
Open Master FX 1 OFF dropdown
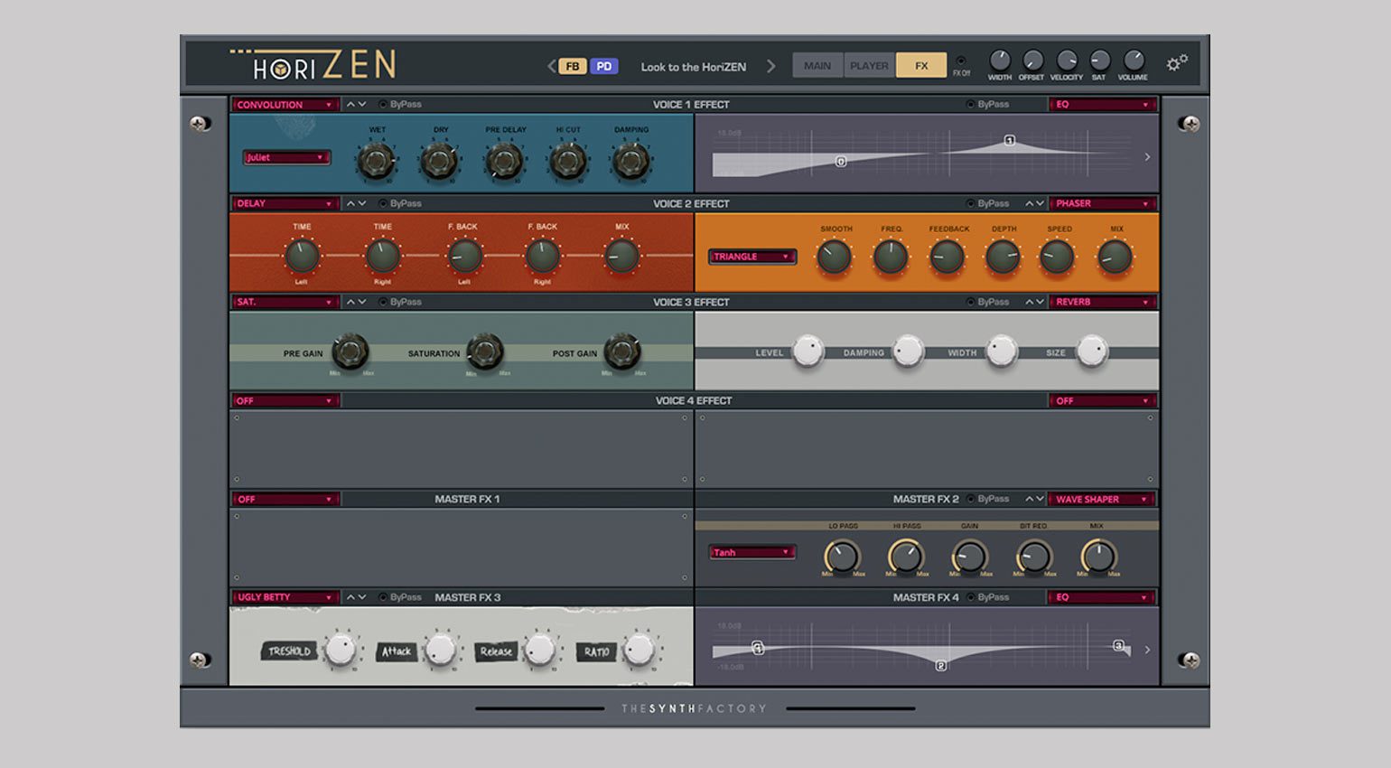pyautogui.click(x=285, y=499)
